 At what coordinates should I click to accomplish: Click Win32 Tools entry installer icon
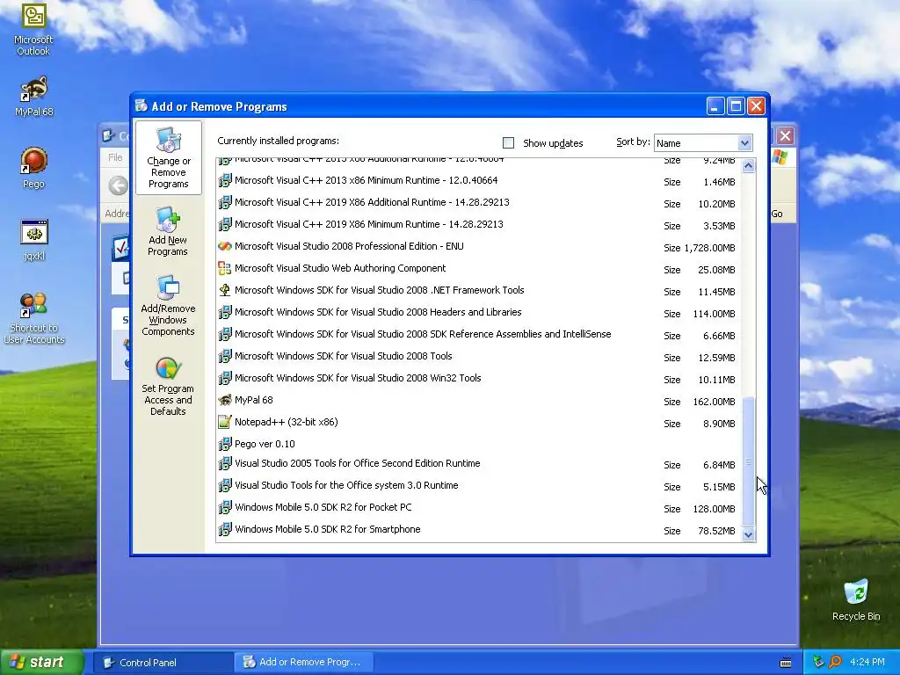(x=224, y=378)
